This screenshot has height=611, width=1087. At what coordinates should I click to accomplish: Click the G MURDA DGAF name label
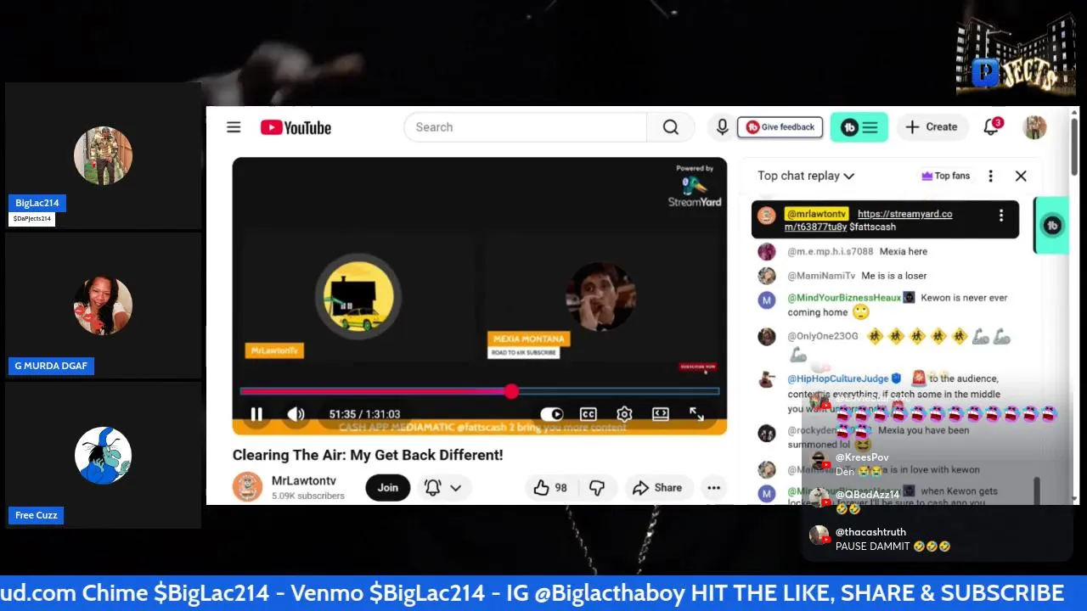pyautogui.click(x=51, y=366)
